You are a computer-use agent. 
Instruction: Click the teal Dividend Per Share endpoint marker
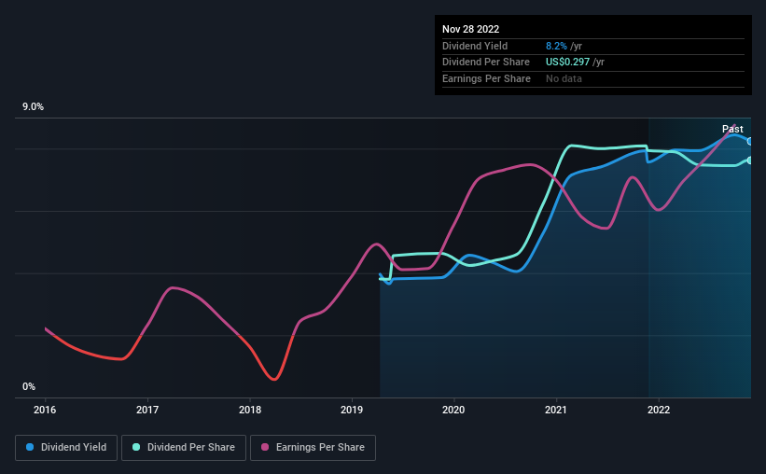[750, 160]
